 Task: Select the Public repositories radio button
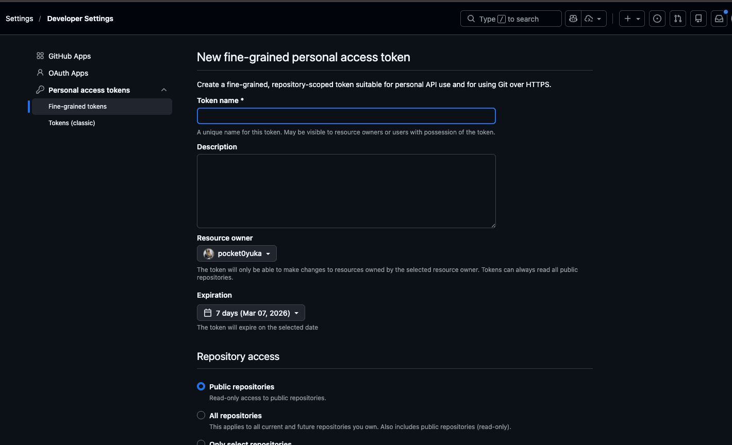tap(201, 386)
